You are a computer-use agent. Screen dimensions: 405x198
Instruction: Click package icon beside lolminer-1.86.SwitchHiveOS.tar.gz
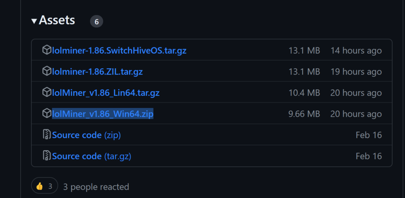pos(47,50)
